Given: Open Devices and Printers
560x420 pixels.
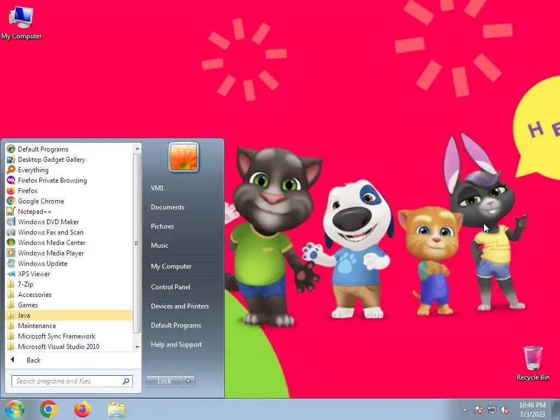Looking at the screenshot, I should pyautogui.click(x=179, y=306).
